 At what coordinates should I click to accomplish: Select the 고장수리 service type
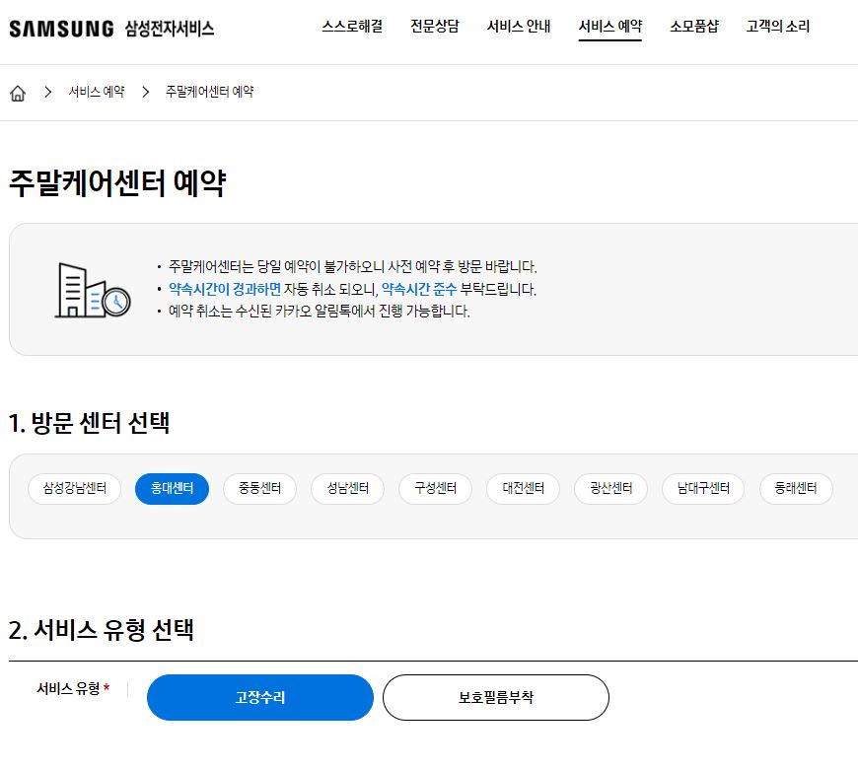coord(259,697)
